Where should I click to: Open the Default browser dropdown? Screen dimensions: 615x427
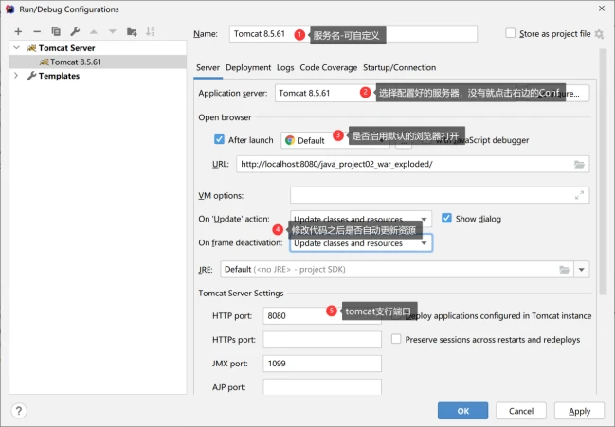pyautogui.click(x=335, y=140)
